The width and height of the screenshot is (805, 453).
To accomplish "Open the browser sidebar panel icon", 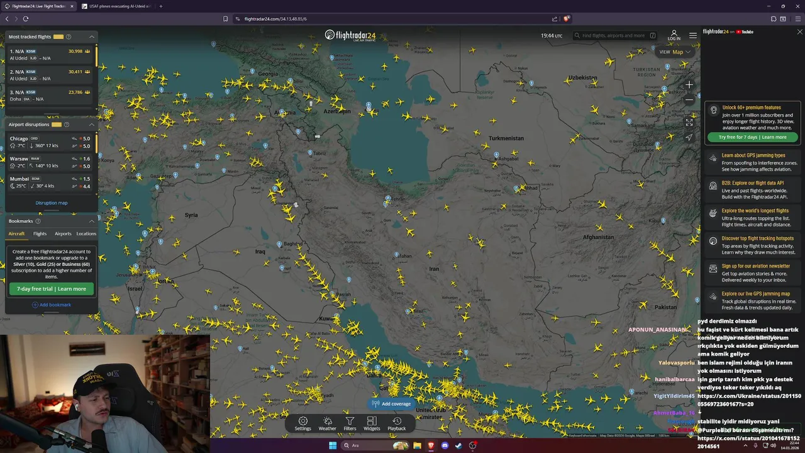I will (783, 19).
